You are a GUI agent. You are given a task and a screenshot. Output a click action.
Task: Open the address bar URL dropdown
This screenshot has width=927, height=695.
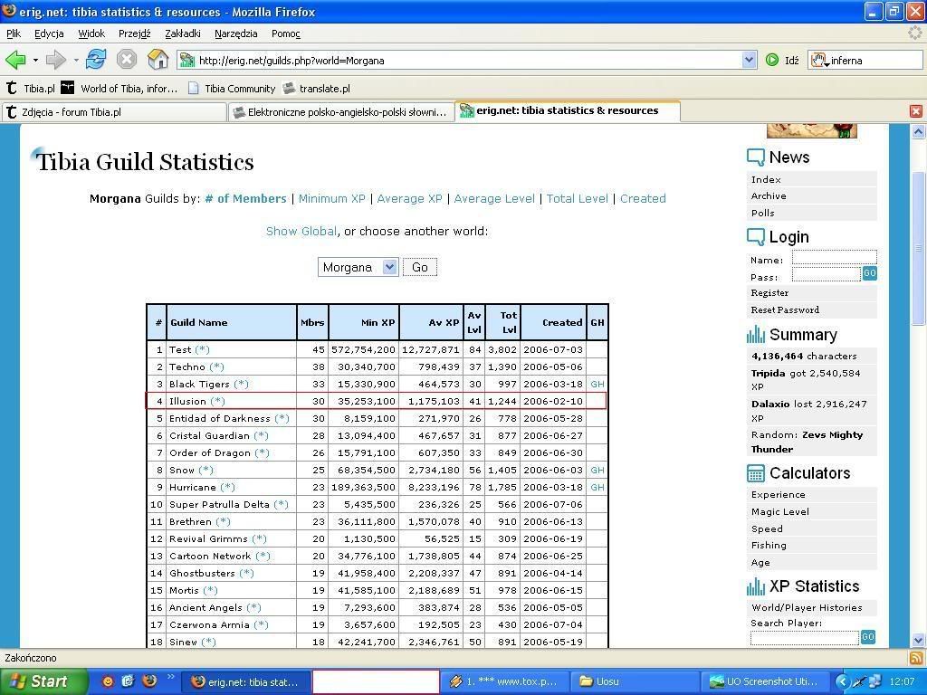pos(749,60)
